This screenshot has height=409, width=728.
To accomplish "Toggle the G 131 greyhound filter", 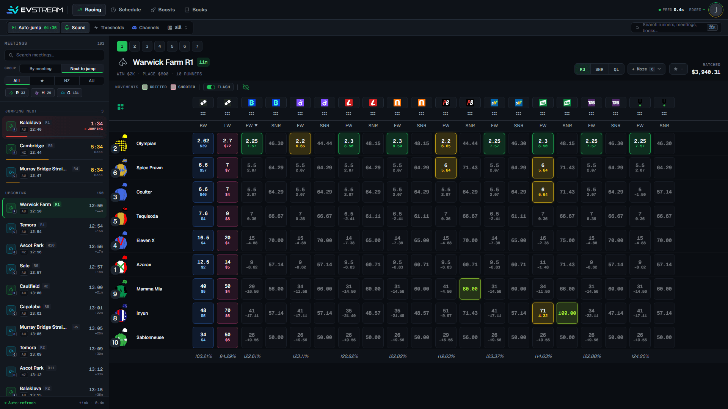I will pyautogui.click(x=70, y=93).
